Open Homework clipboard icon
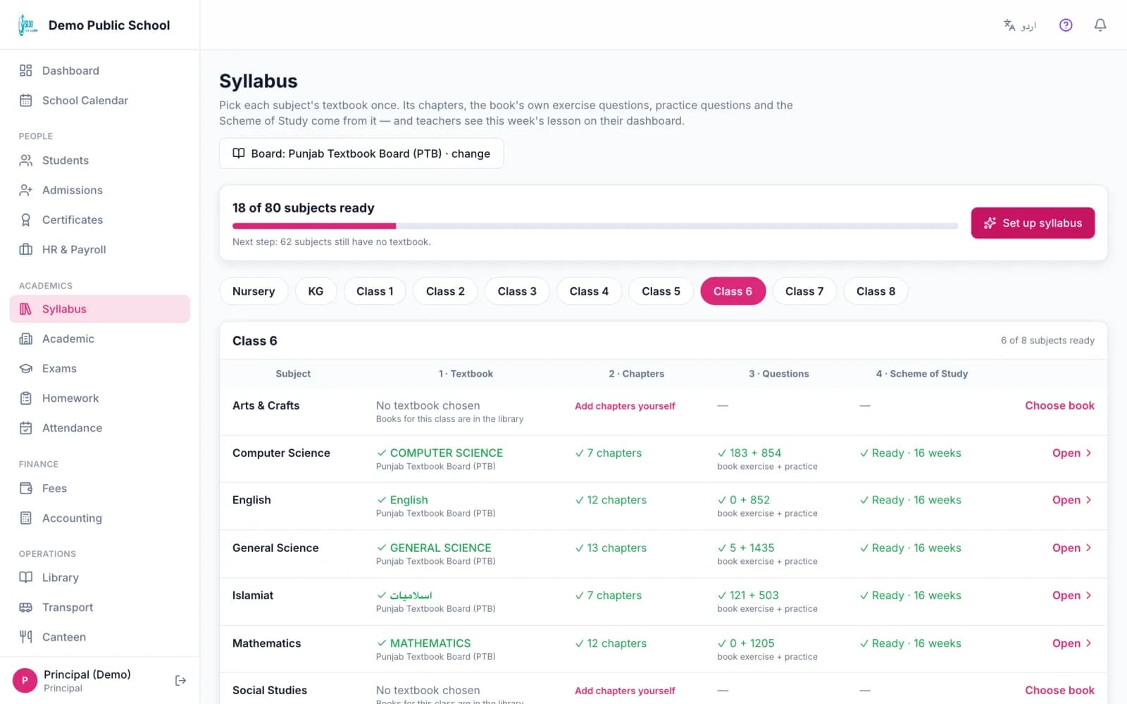 [26, 398]
